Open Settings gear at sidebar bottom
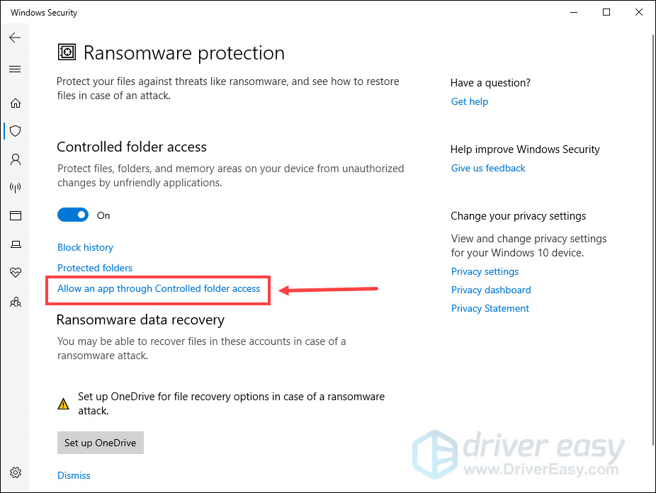The height and width of the screenshot is (493, 656). [x=16, y=472]
